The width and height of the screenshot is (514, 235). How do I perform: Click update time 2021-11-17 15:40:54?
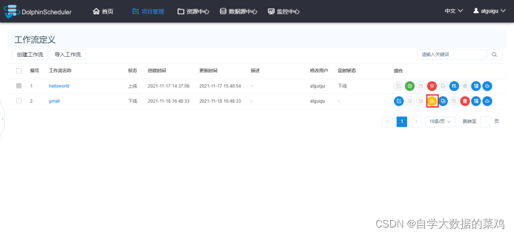click(220, 86)
